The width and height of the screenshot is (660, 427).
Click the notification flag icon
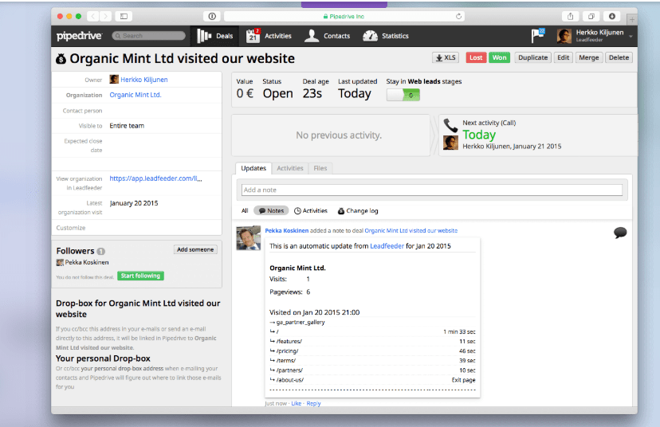[537, 36]
